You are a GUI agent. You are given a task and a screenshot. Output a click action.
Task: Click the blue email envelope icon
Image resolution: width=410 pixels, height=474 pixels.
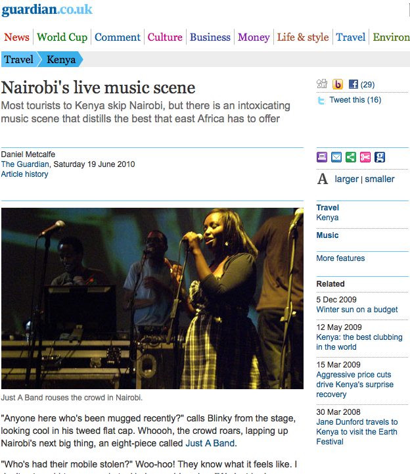[336, 157]
